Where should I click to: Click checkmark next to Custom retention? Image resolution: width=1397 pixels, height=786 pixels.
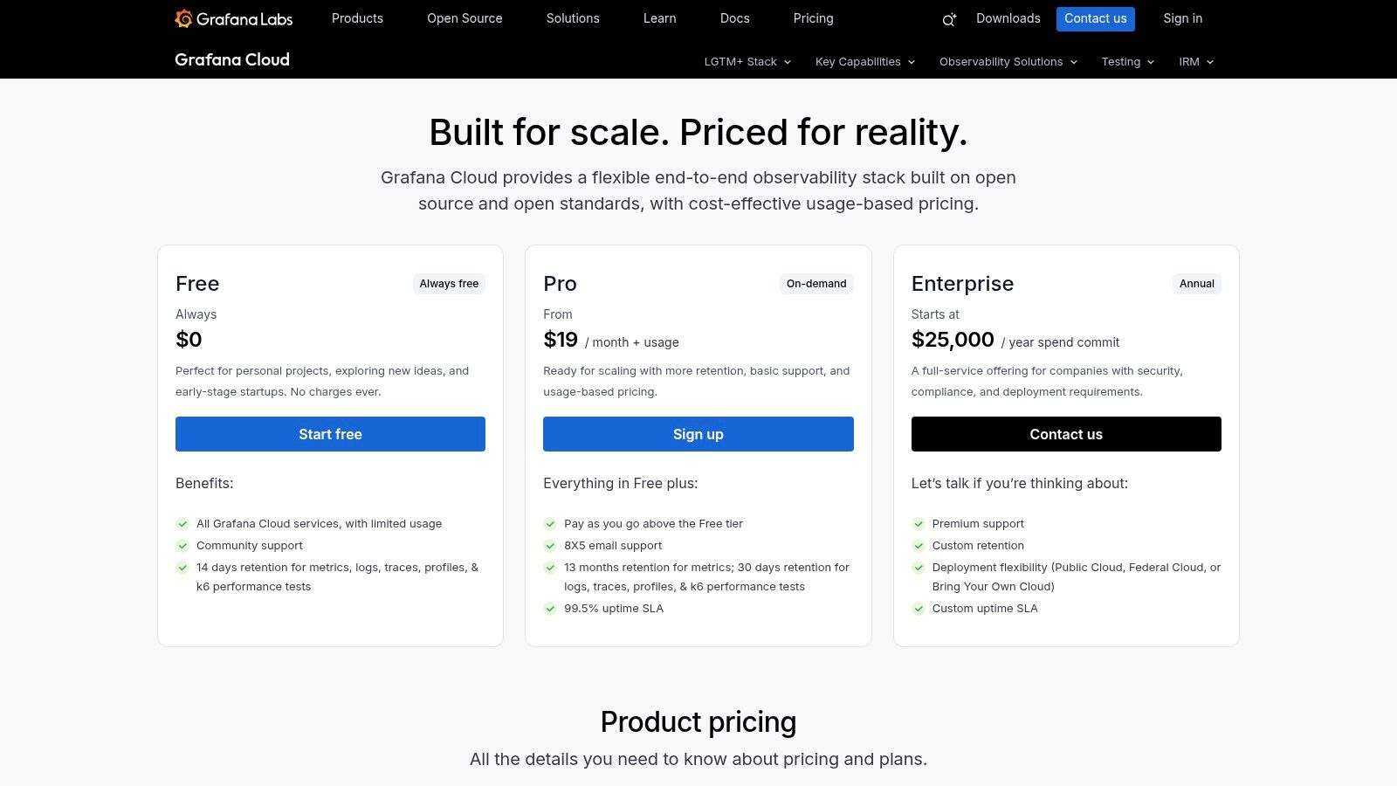click(919, 546)
